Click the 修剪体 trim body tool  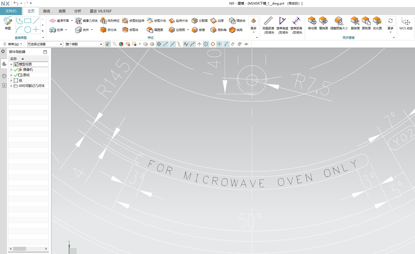(x=131, y=30)
